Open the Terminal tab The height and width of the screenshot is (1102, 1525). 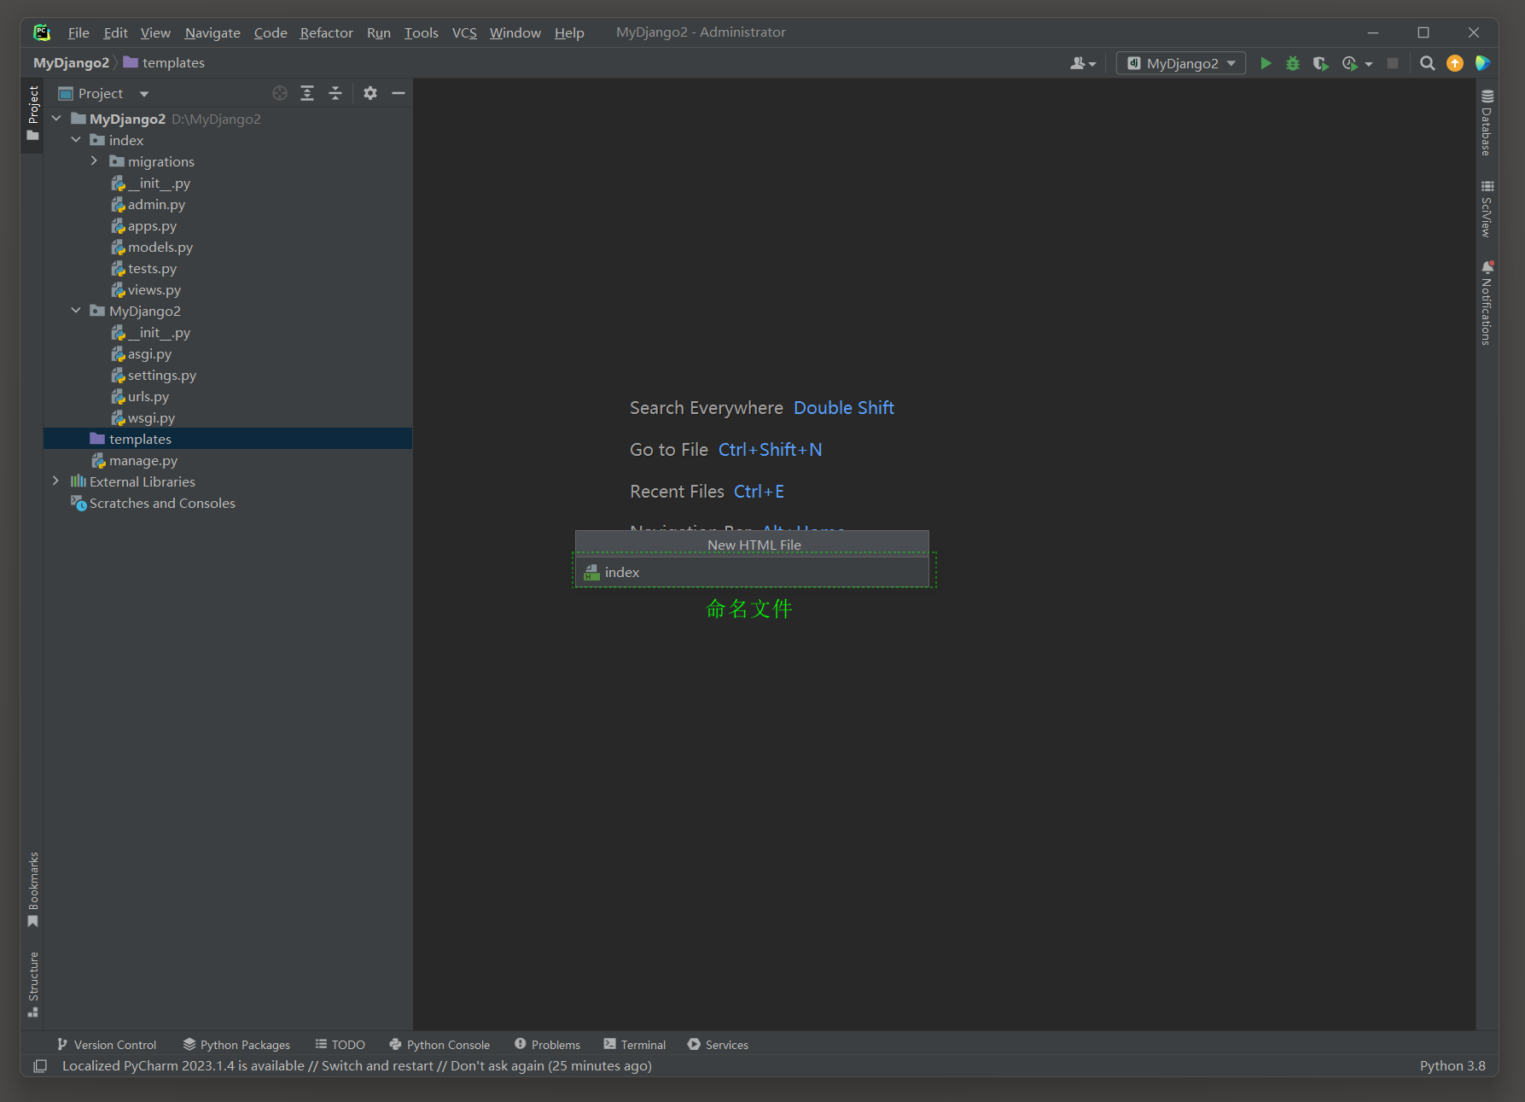[x=634, y=1045]
